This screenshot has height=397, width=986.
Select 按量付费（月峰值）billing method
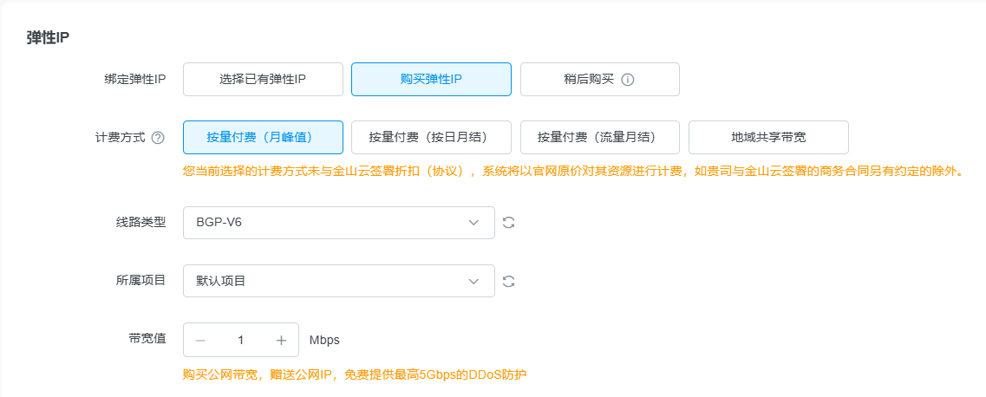(263, 137)
